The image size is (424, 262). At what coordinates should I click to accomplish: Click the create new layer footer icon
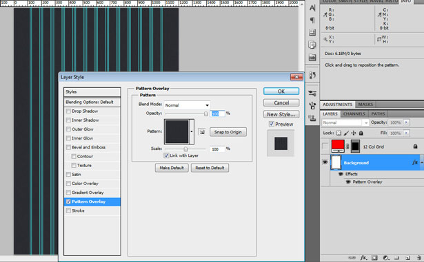pos(407,258)
